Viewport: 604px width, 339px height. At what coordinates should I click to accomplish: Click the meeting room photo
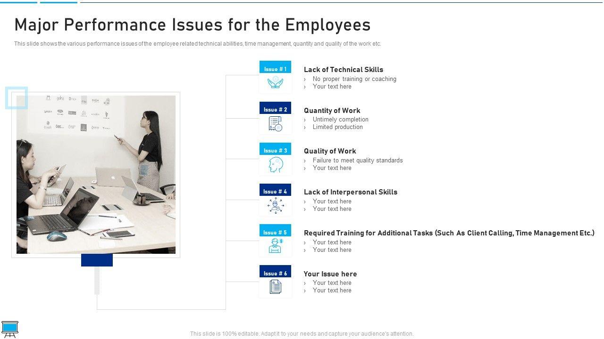tap(96, 175)
